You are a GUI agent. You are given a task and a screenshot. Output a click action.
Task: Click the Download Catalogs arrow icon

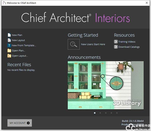coord(116,47)
